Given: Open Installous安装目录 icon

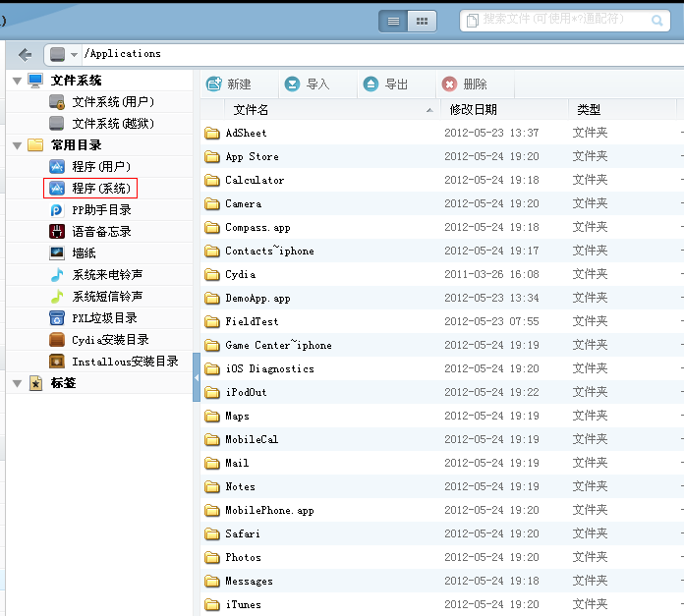Looking at the screenshot, I should pos(57,362).
